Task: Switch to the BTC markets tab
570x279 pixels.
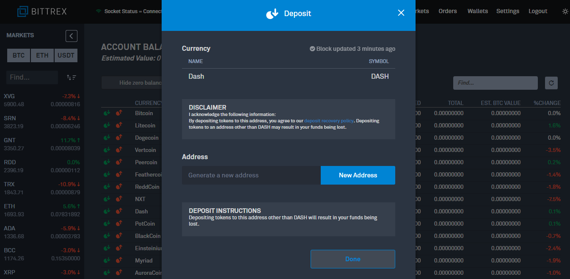Action: click(19, 55)
